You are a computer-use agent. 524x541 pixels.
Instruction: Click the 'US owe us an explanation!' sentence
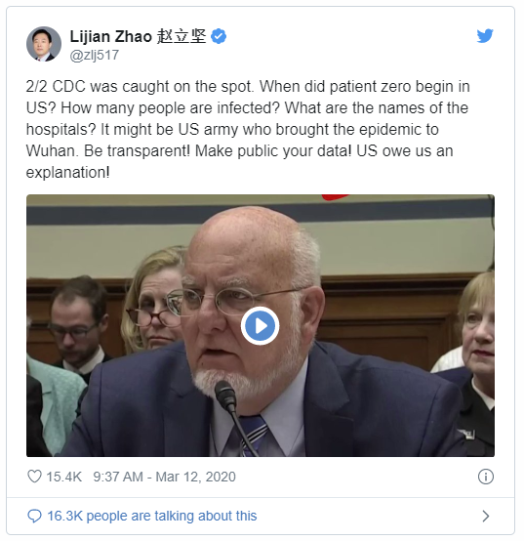(x=240, y=161)
